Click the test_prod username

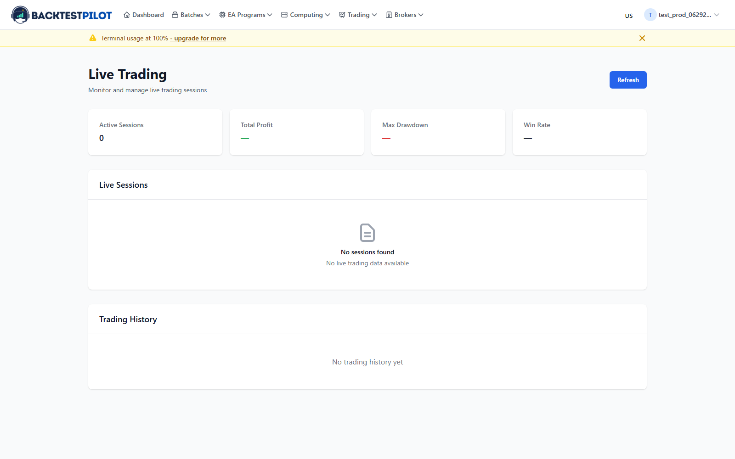684,15
